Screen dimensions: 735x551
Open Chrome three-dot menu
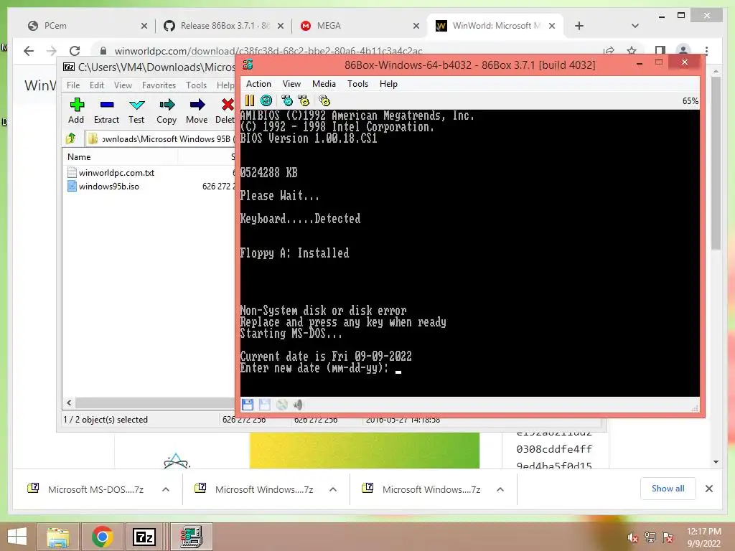click(x=706, y=51)
